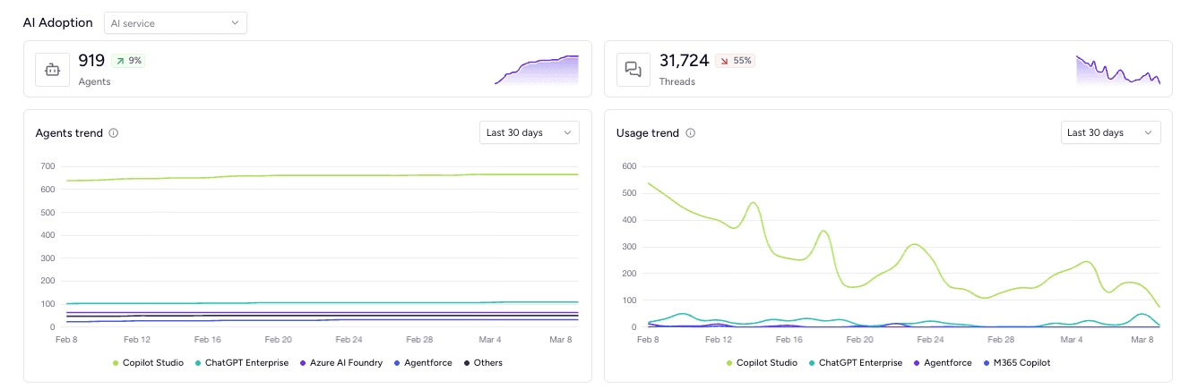
Task: Click the Feb 12 label in Usage trend
Action: coord(719,341)
